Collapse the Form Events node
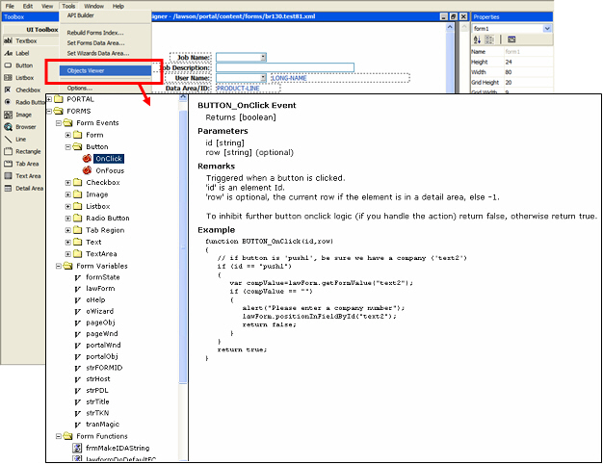The image size is (603, 465). pyautogui.click(x=59, y=123)
